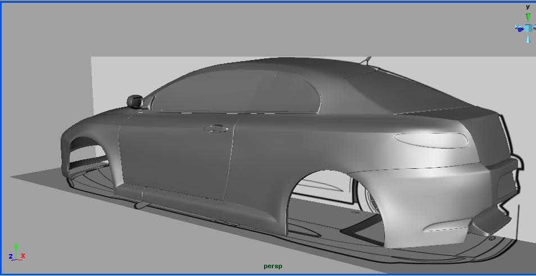Click the red X cone on view compass
Viewport: 536px width, 276px height.
pos(535,28)
